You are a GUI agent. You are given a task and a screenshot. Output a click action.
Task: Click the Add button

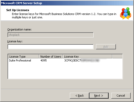106,47
